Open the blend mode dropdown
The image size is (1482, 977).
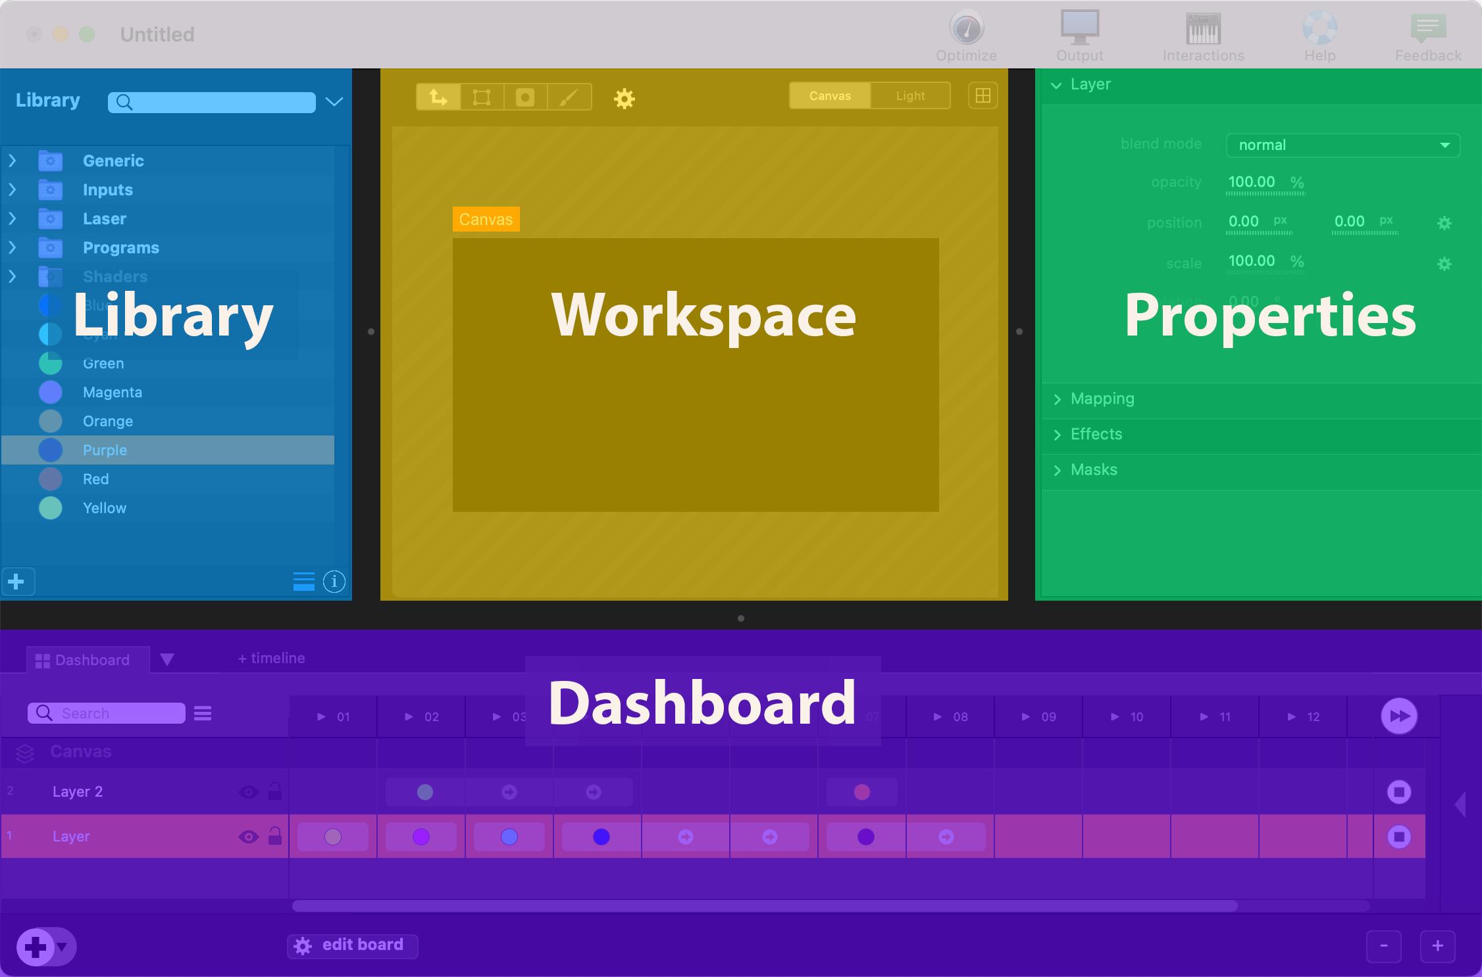pyautogui.click(x=1339, y=145)
